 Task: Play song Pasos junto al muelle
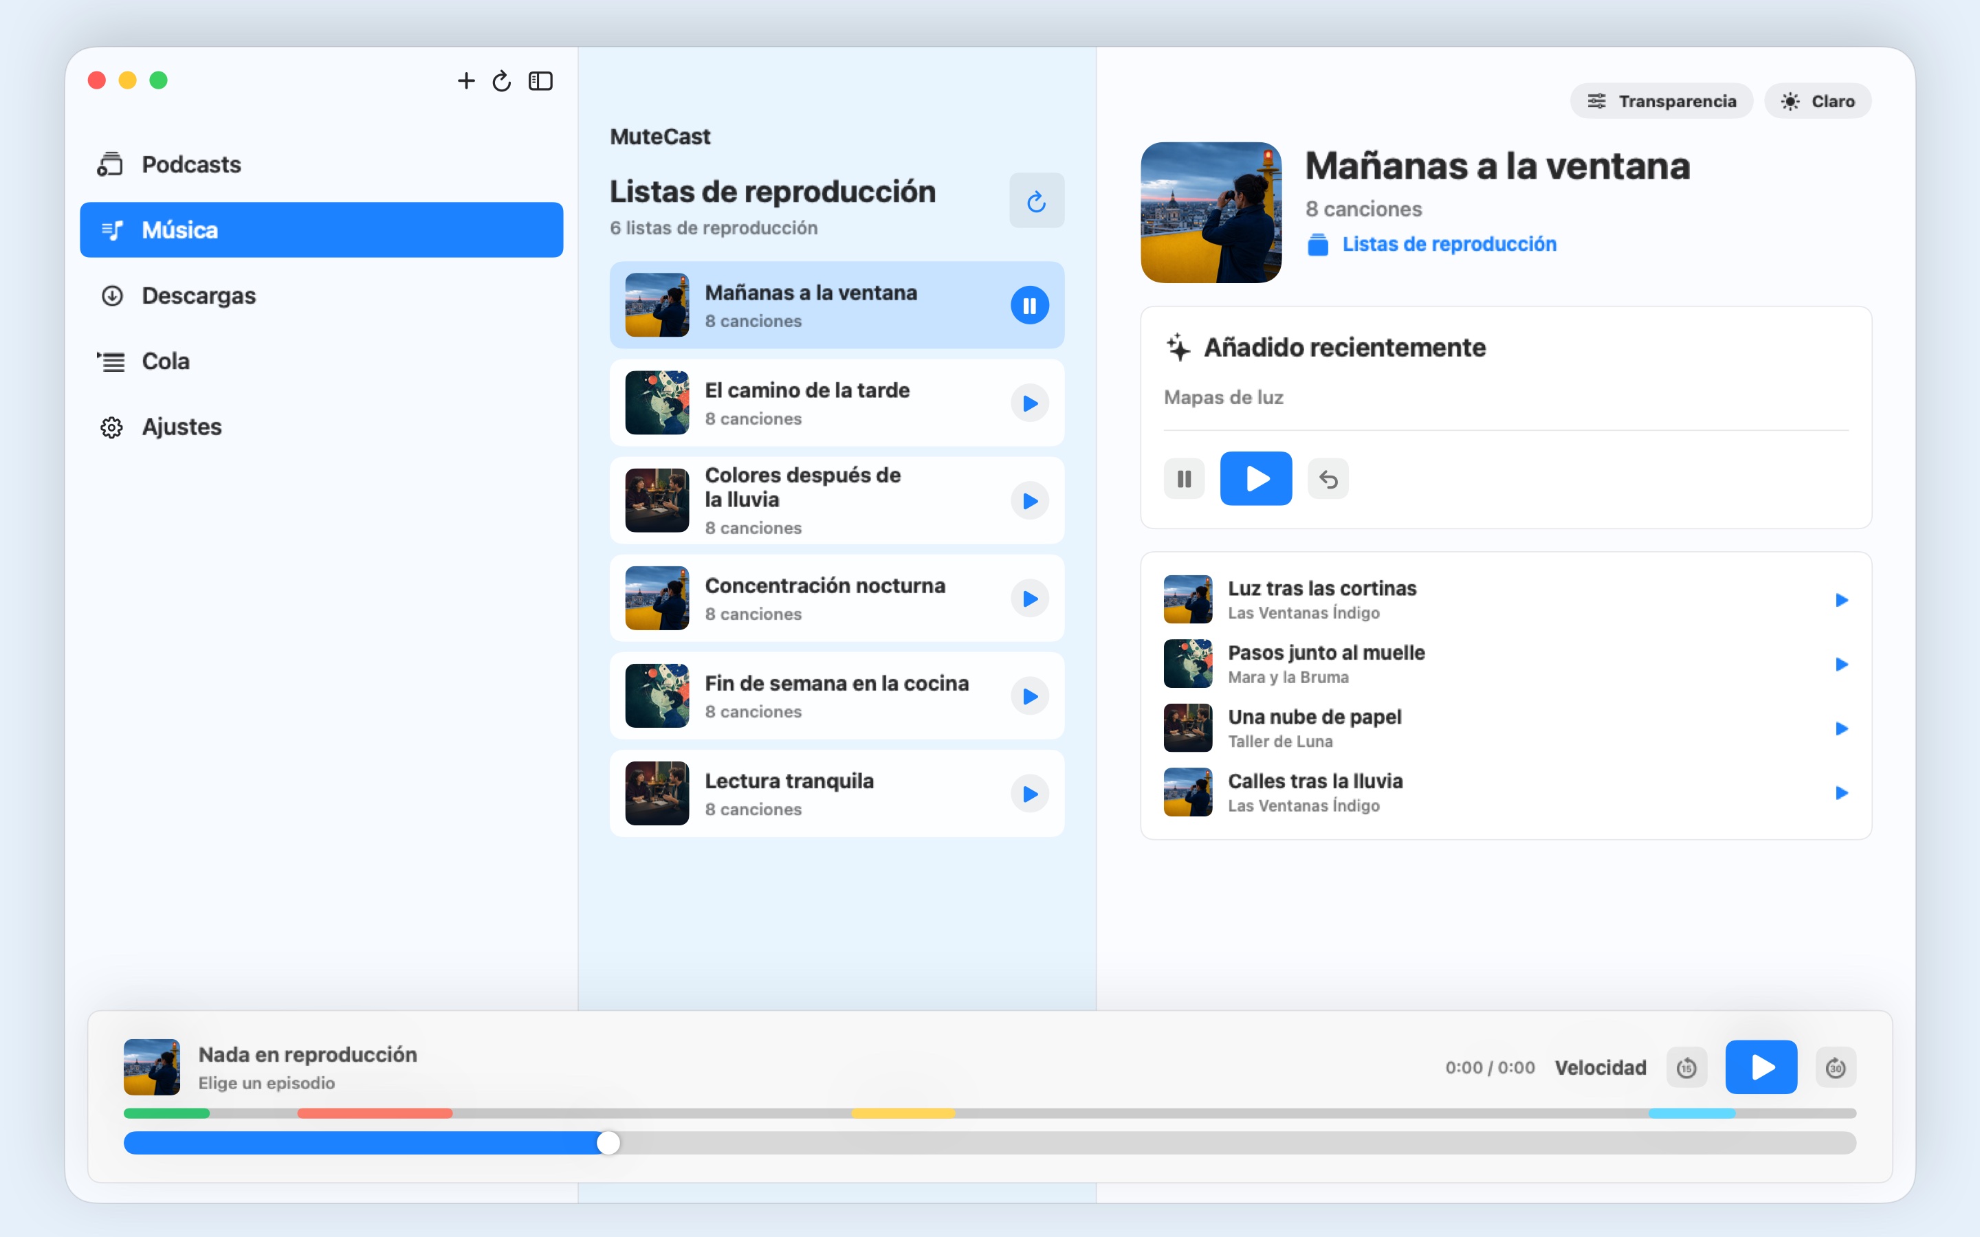tap(1841, 665)
